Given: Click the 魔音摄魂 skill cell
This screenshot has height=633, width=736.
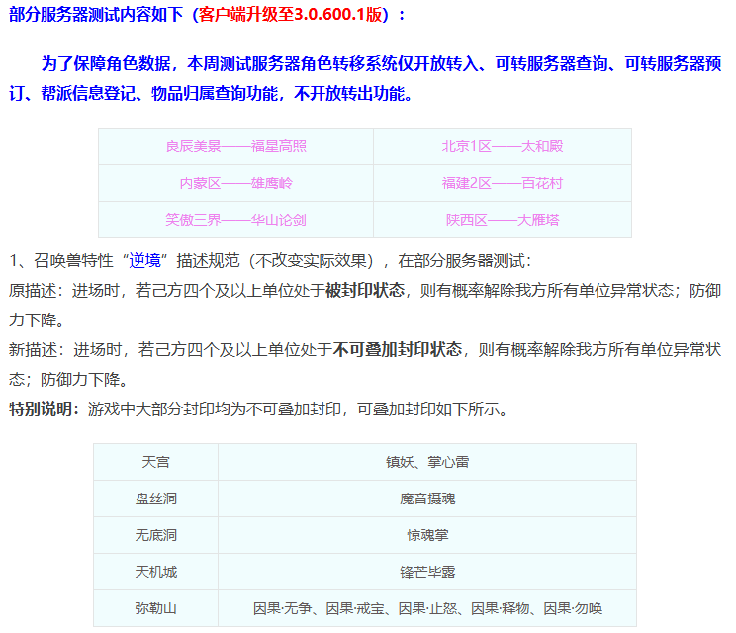Looking at the screenshot, I should pos(426,498).
